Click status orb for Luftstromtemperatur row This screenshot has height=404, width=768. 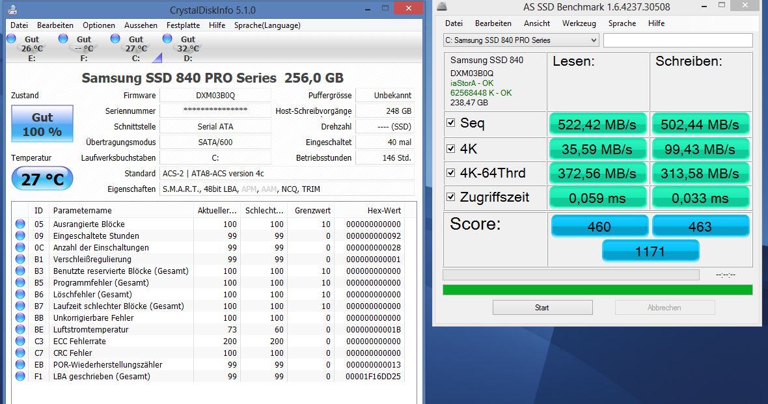click(20, 330)
